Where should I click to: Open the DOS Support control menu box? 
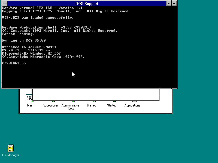(5, 4)
